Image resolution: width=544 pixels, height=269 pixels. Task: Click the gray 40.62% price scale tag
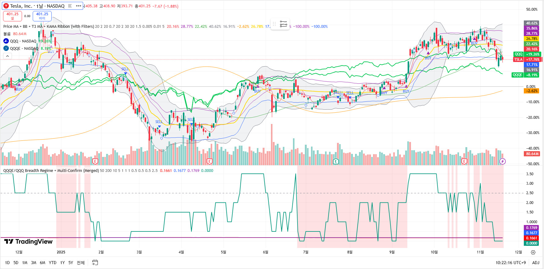(x=532, y=23)
